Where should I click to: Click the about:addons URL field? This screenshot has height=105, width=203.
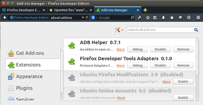point(66,18)
